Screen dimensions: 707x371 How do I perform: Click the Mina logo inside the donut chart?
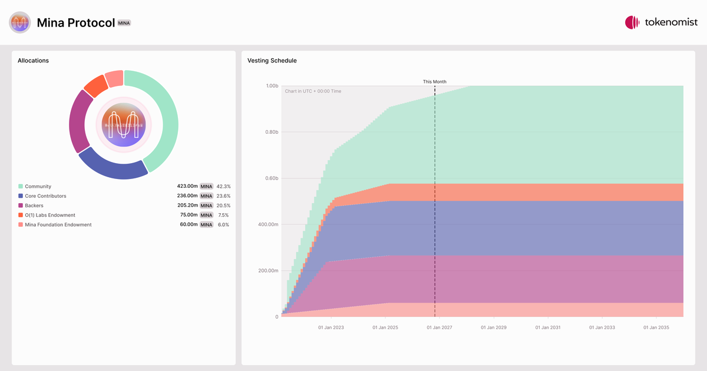tap(124, 124)
